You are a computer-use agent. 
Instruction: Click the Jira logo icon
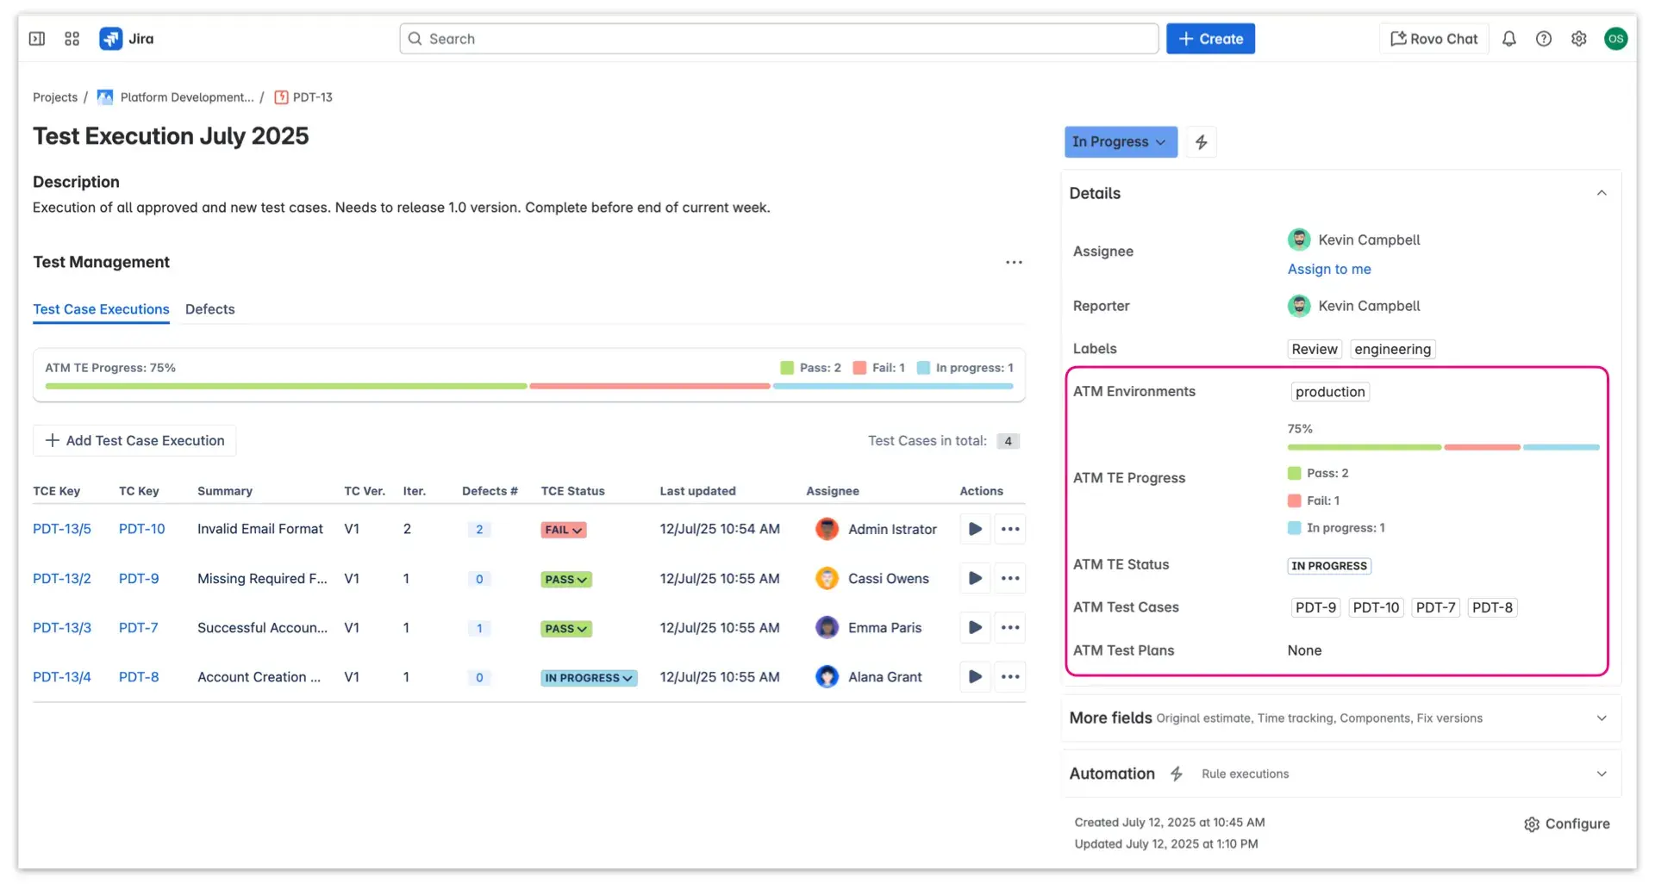point(111,38)
